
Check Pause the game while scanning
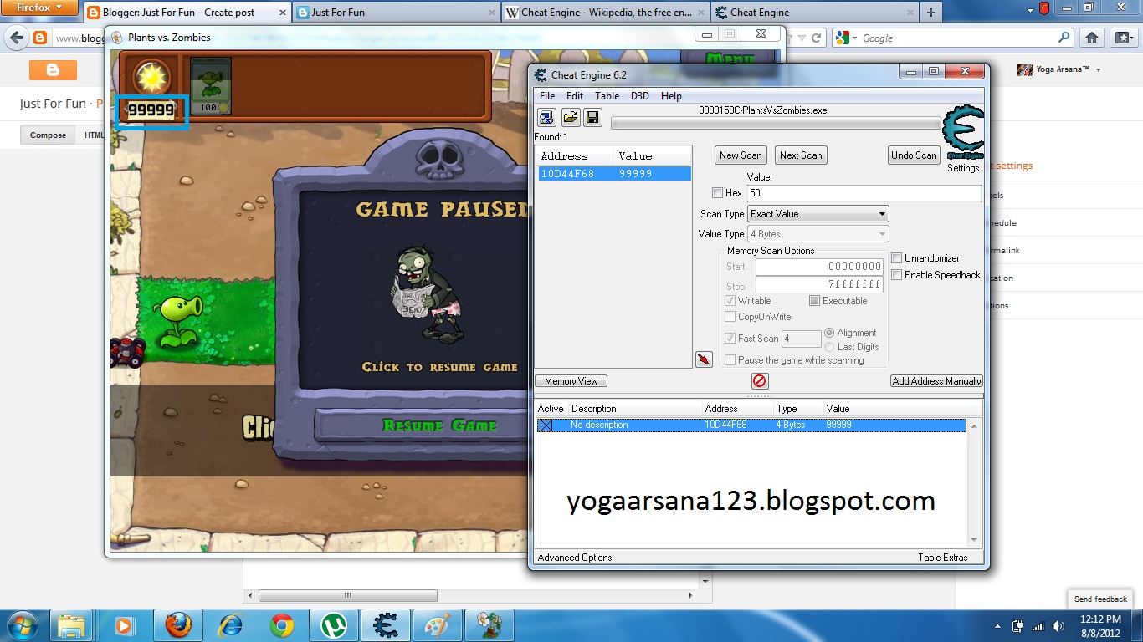tap(730, 360)
